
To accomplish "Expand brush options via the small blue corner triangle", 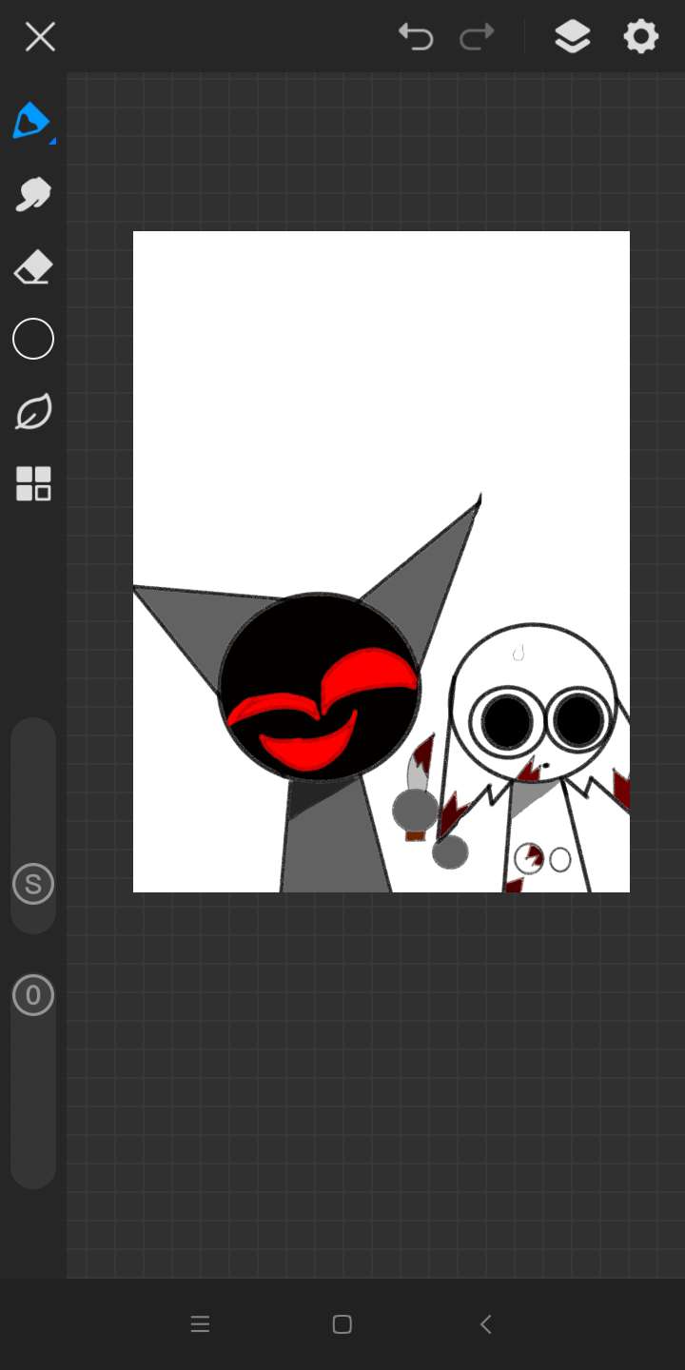I will [x=52, y=142].
